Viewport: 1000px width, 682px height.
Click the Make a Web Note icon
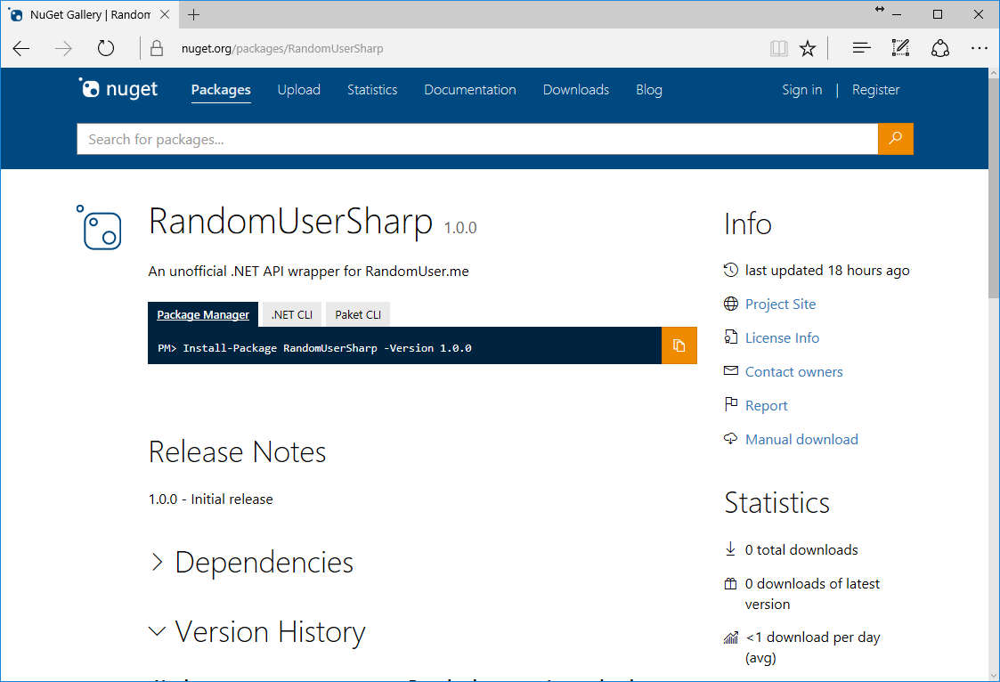point(900,49)
